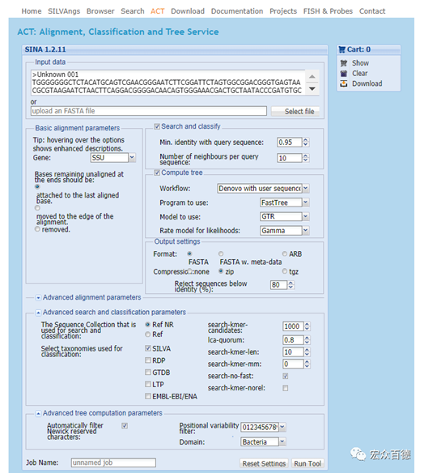Open the Documentation menu item

237,11
